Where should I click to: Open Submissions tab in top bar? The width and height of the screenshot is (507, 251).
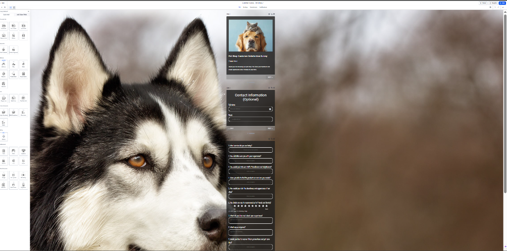(x=253, y=7)
